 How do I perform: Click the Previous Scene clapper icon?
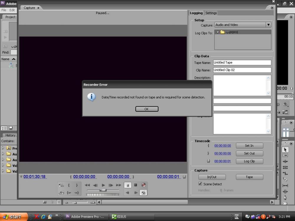tap(61, 193)
